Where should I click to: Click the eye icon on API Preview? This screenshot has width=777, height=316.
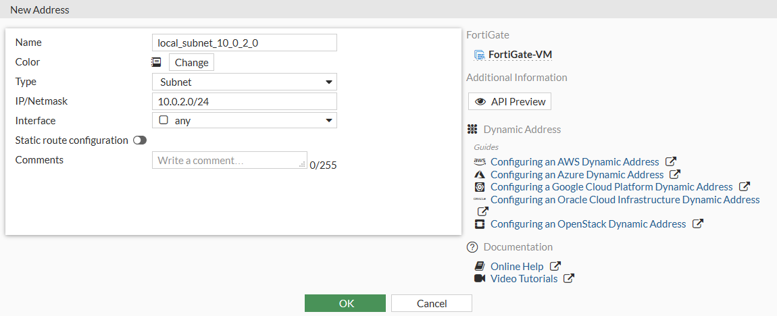click(480, 101)
